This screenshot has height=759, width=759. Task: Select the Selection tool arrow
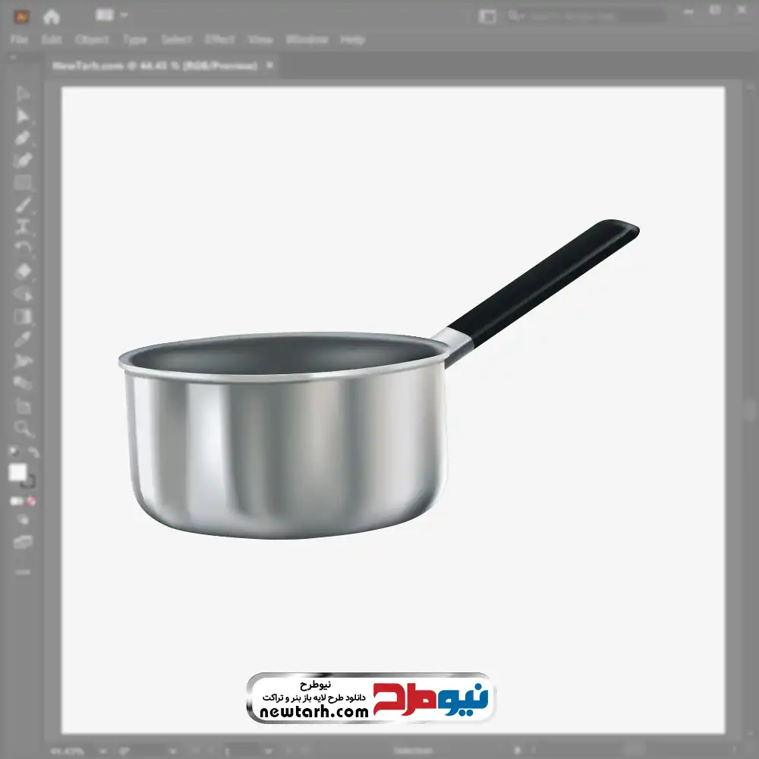pos(23,94)
